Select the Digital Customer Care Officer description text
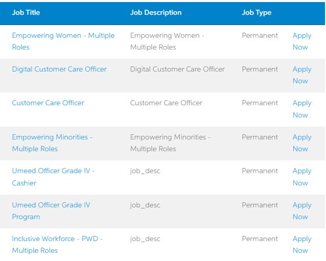 click(x=177, y=69)
